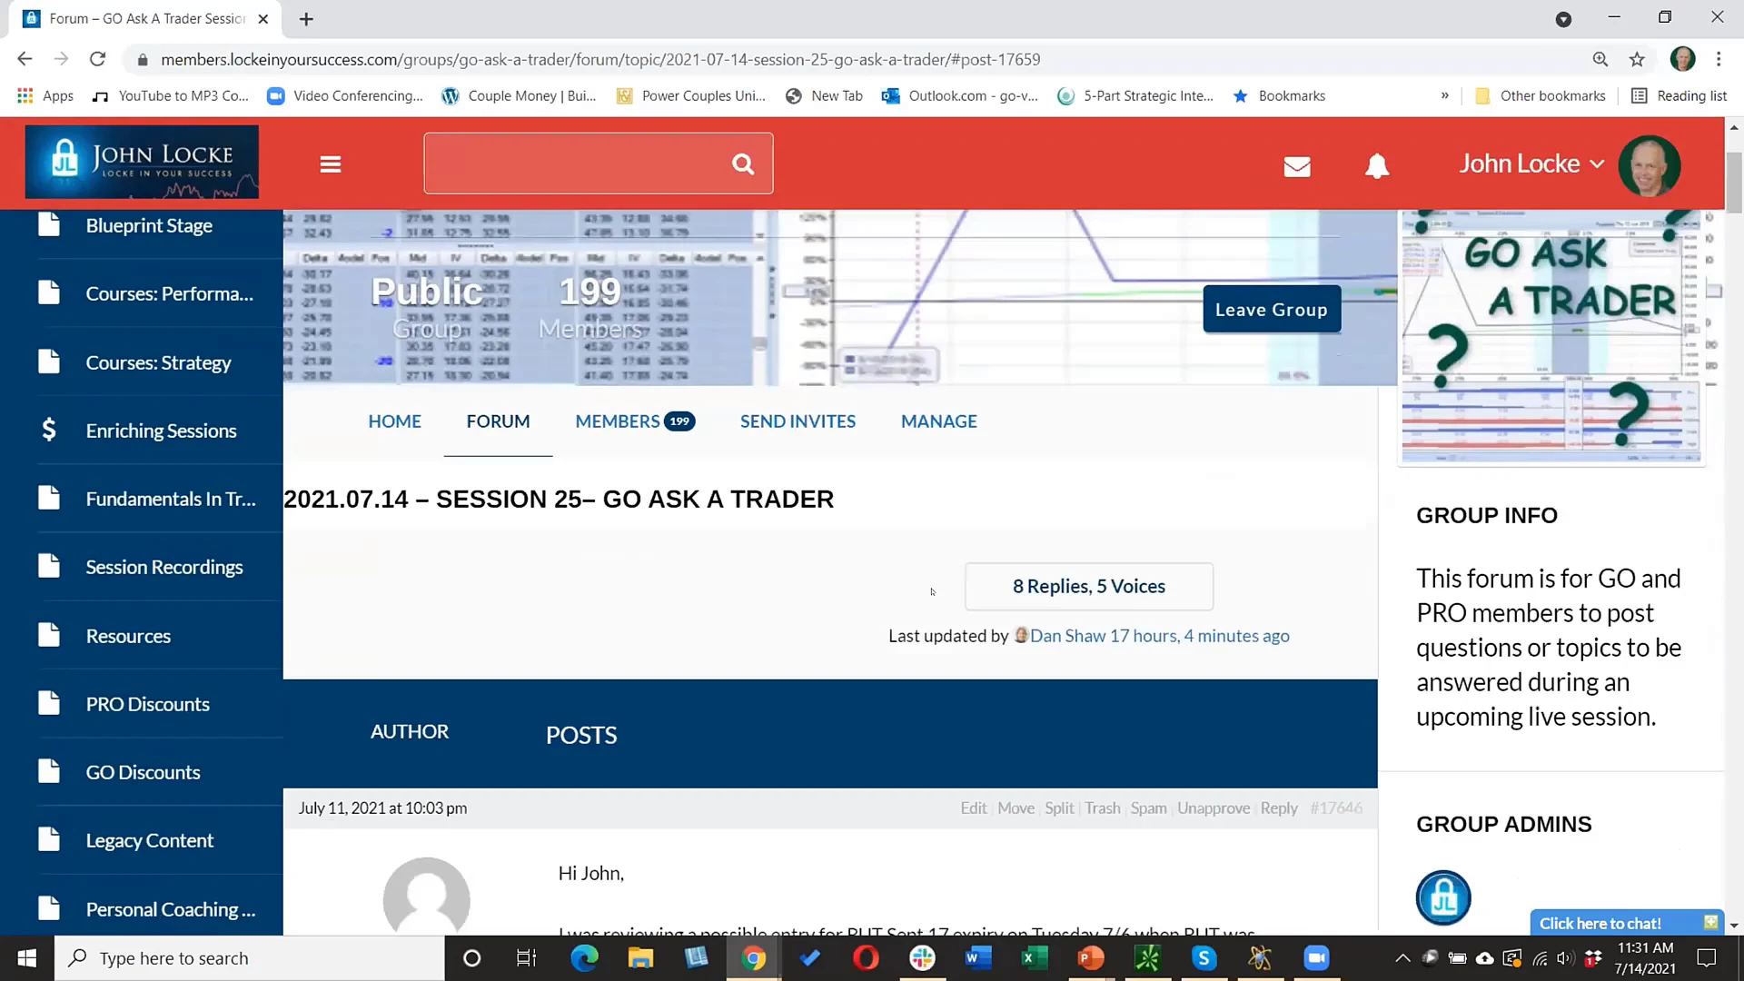Switch to the HOME group tab
The height and width of the screenshot is (981, 1744).
pyautogui.click(x=394, y=421)
